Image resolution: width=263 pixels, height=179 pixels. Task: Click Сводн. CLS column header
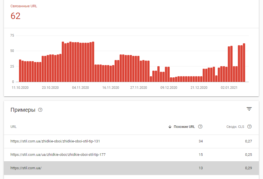click(x=235, y=127)
